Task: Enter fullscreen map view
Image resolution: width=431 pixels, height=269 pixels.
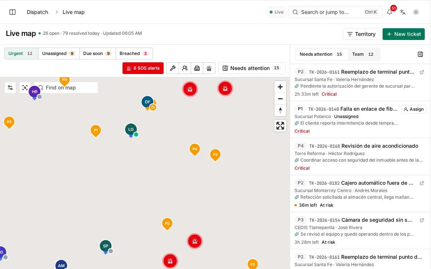Action: (280, 126)
